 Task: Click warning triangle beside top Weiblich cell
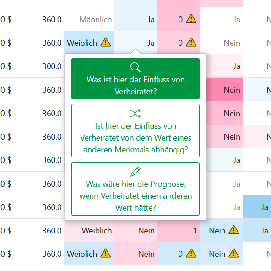tap(106, 42)
